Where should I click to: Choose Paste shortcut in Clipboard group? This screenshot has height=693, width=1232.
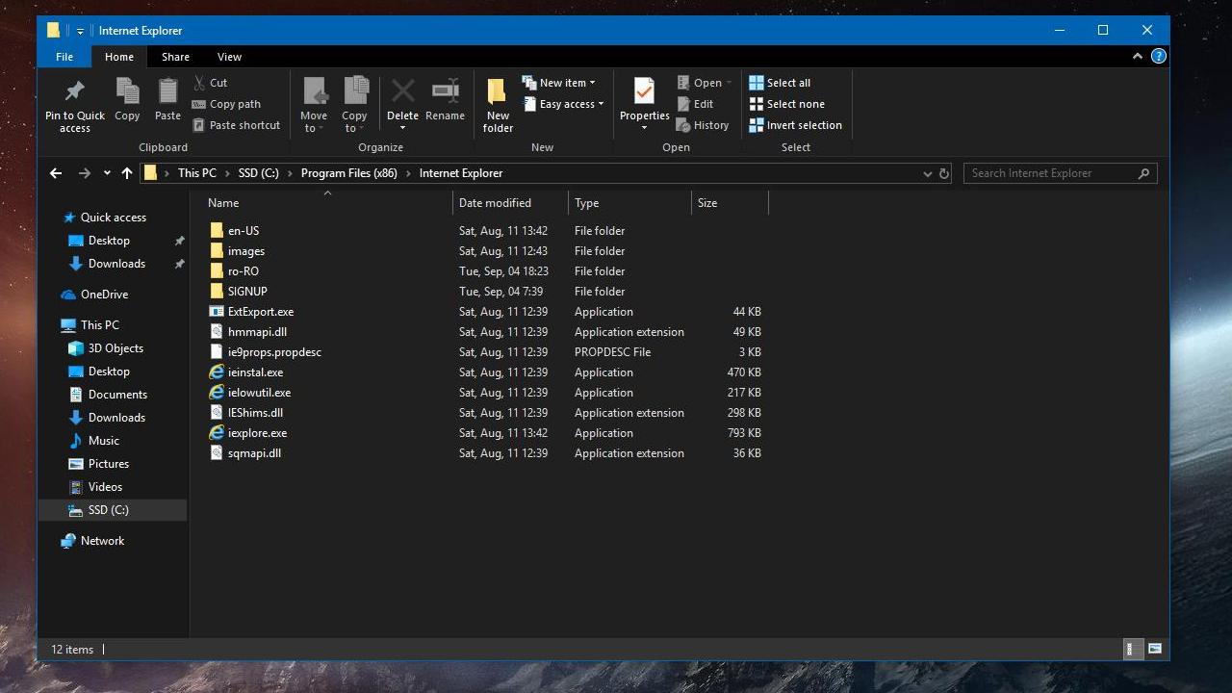pos(236,125)
